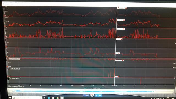The image size is (176, 99).
Task: Click the taskbar clock
Action: (168, 98)
